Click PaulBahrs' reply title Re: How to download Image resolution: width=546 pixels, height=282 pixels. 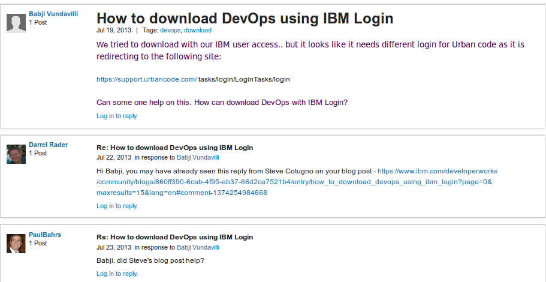(175, 237)
